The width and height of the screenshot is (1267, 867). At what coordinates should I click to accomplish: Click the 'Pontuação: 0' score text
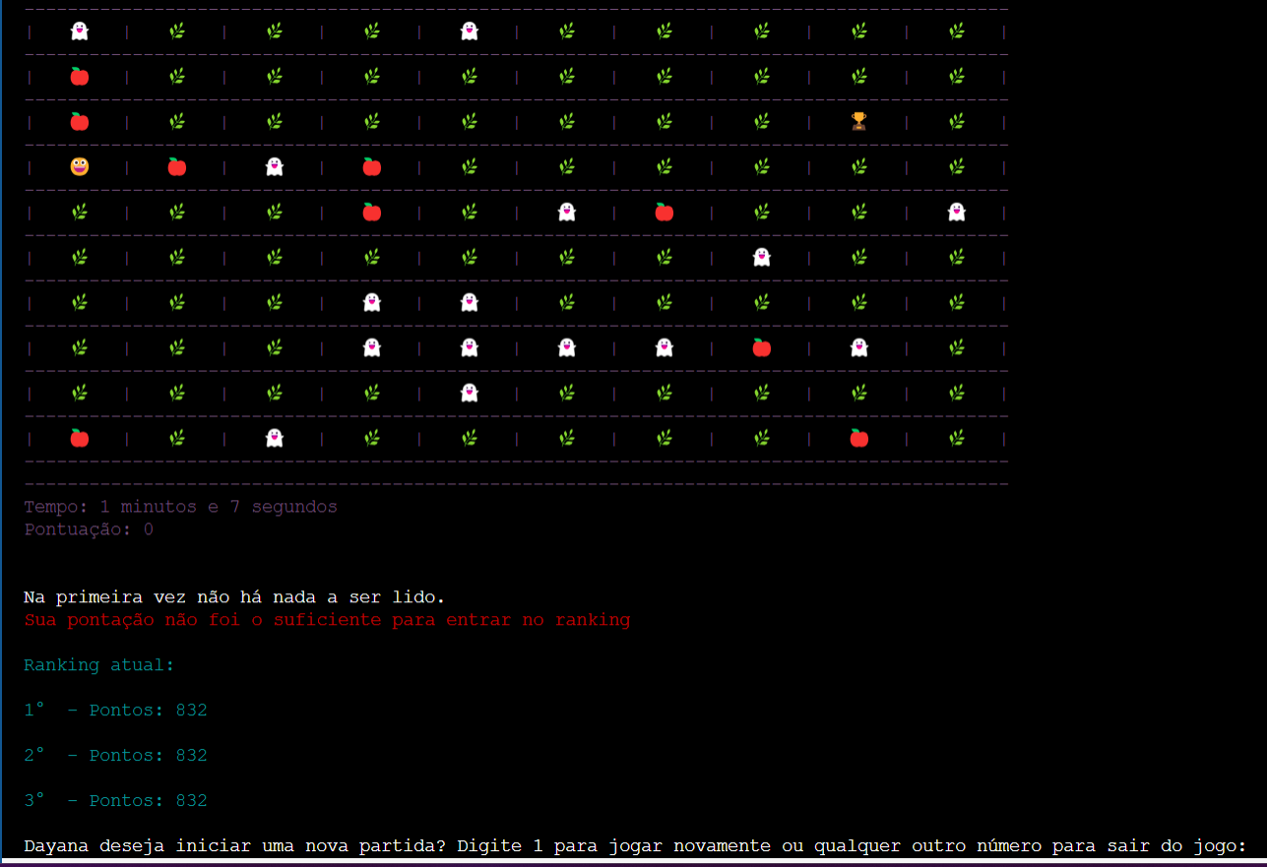pyautogui.click(x=89, y=529)
